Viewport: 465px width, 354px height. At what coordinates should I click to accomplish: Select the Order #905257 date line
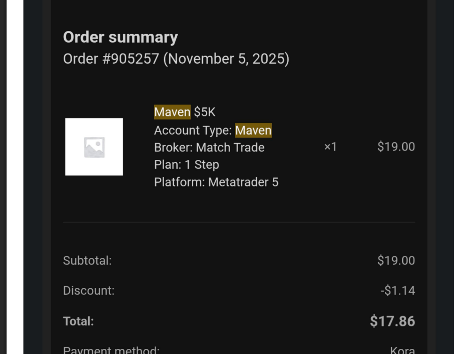tap(176, 59)
